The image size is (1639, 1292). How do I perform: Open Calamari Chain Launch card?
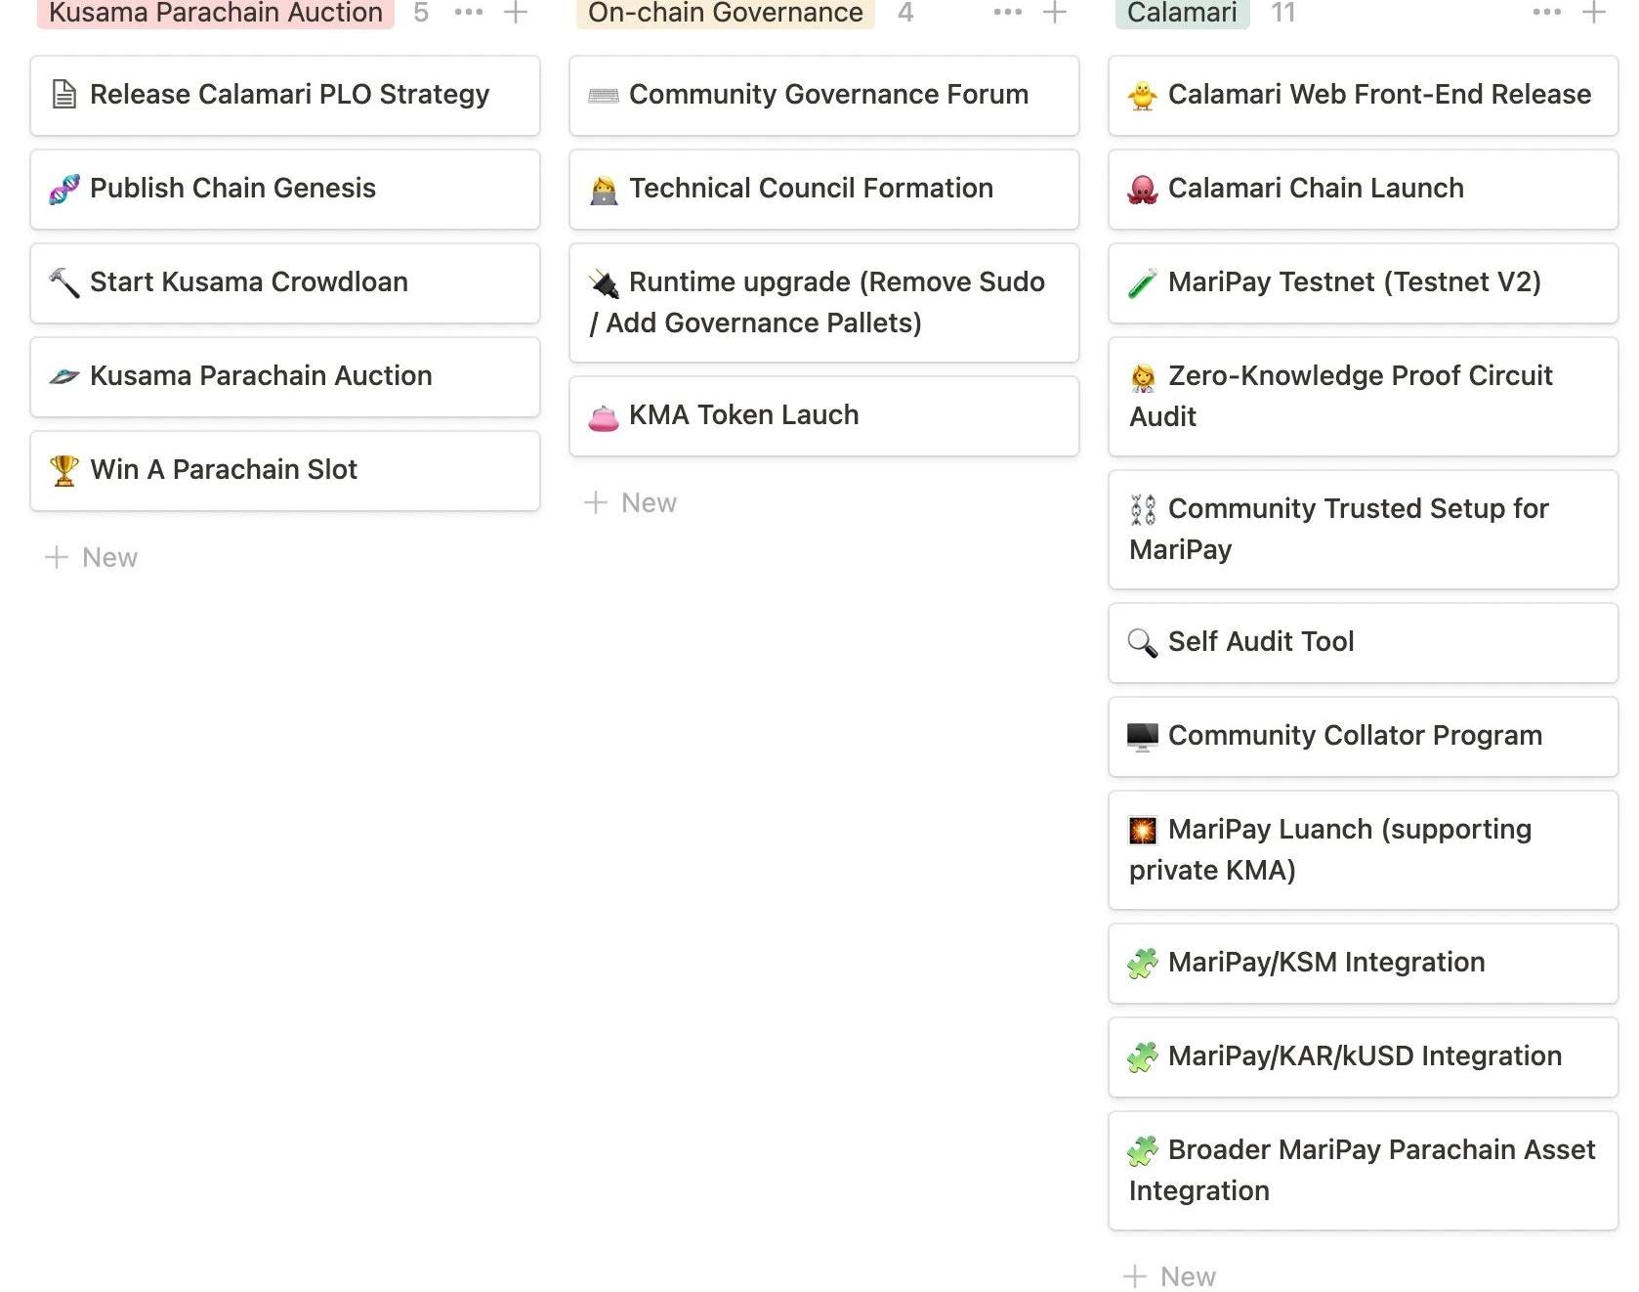pyautogui.click(x=1364, y=190)
